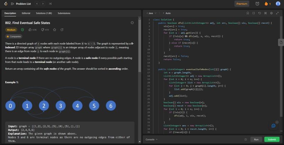Image resolution: width=284 pixels, height=145 pixels.
Task: Click the Premium button
Action: [242, 4]
